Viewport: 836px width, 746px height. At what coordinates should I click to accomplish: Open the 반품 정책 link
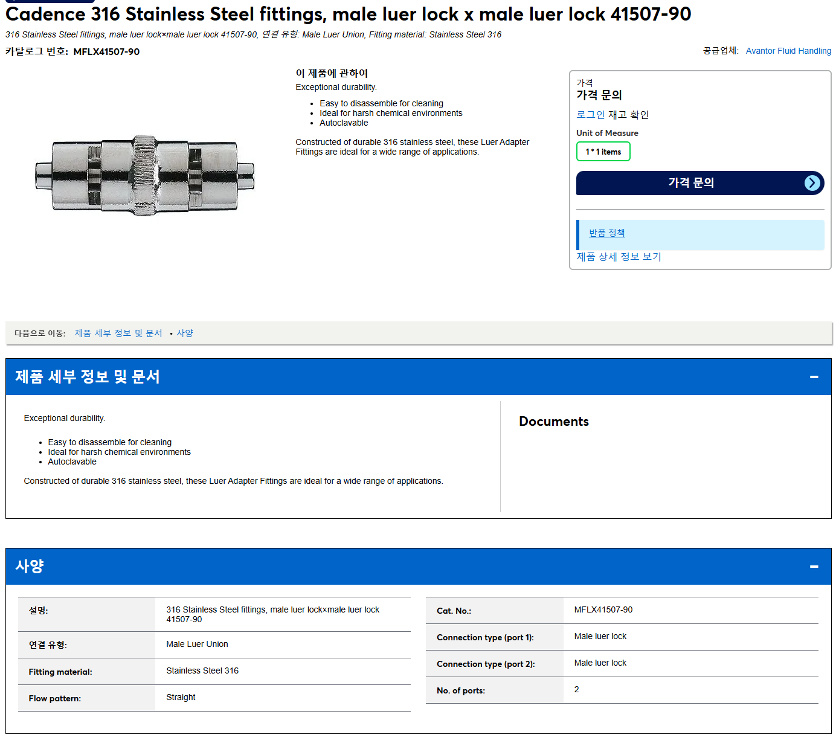[x=606, y=233]
